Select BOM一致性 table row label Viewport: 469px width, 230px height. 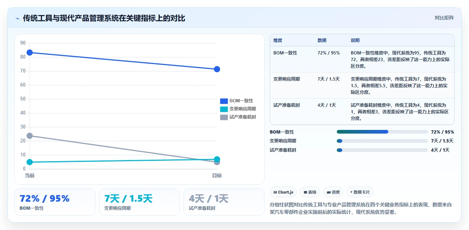click(285, 53)
